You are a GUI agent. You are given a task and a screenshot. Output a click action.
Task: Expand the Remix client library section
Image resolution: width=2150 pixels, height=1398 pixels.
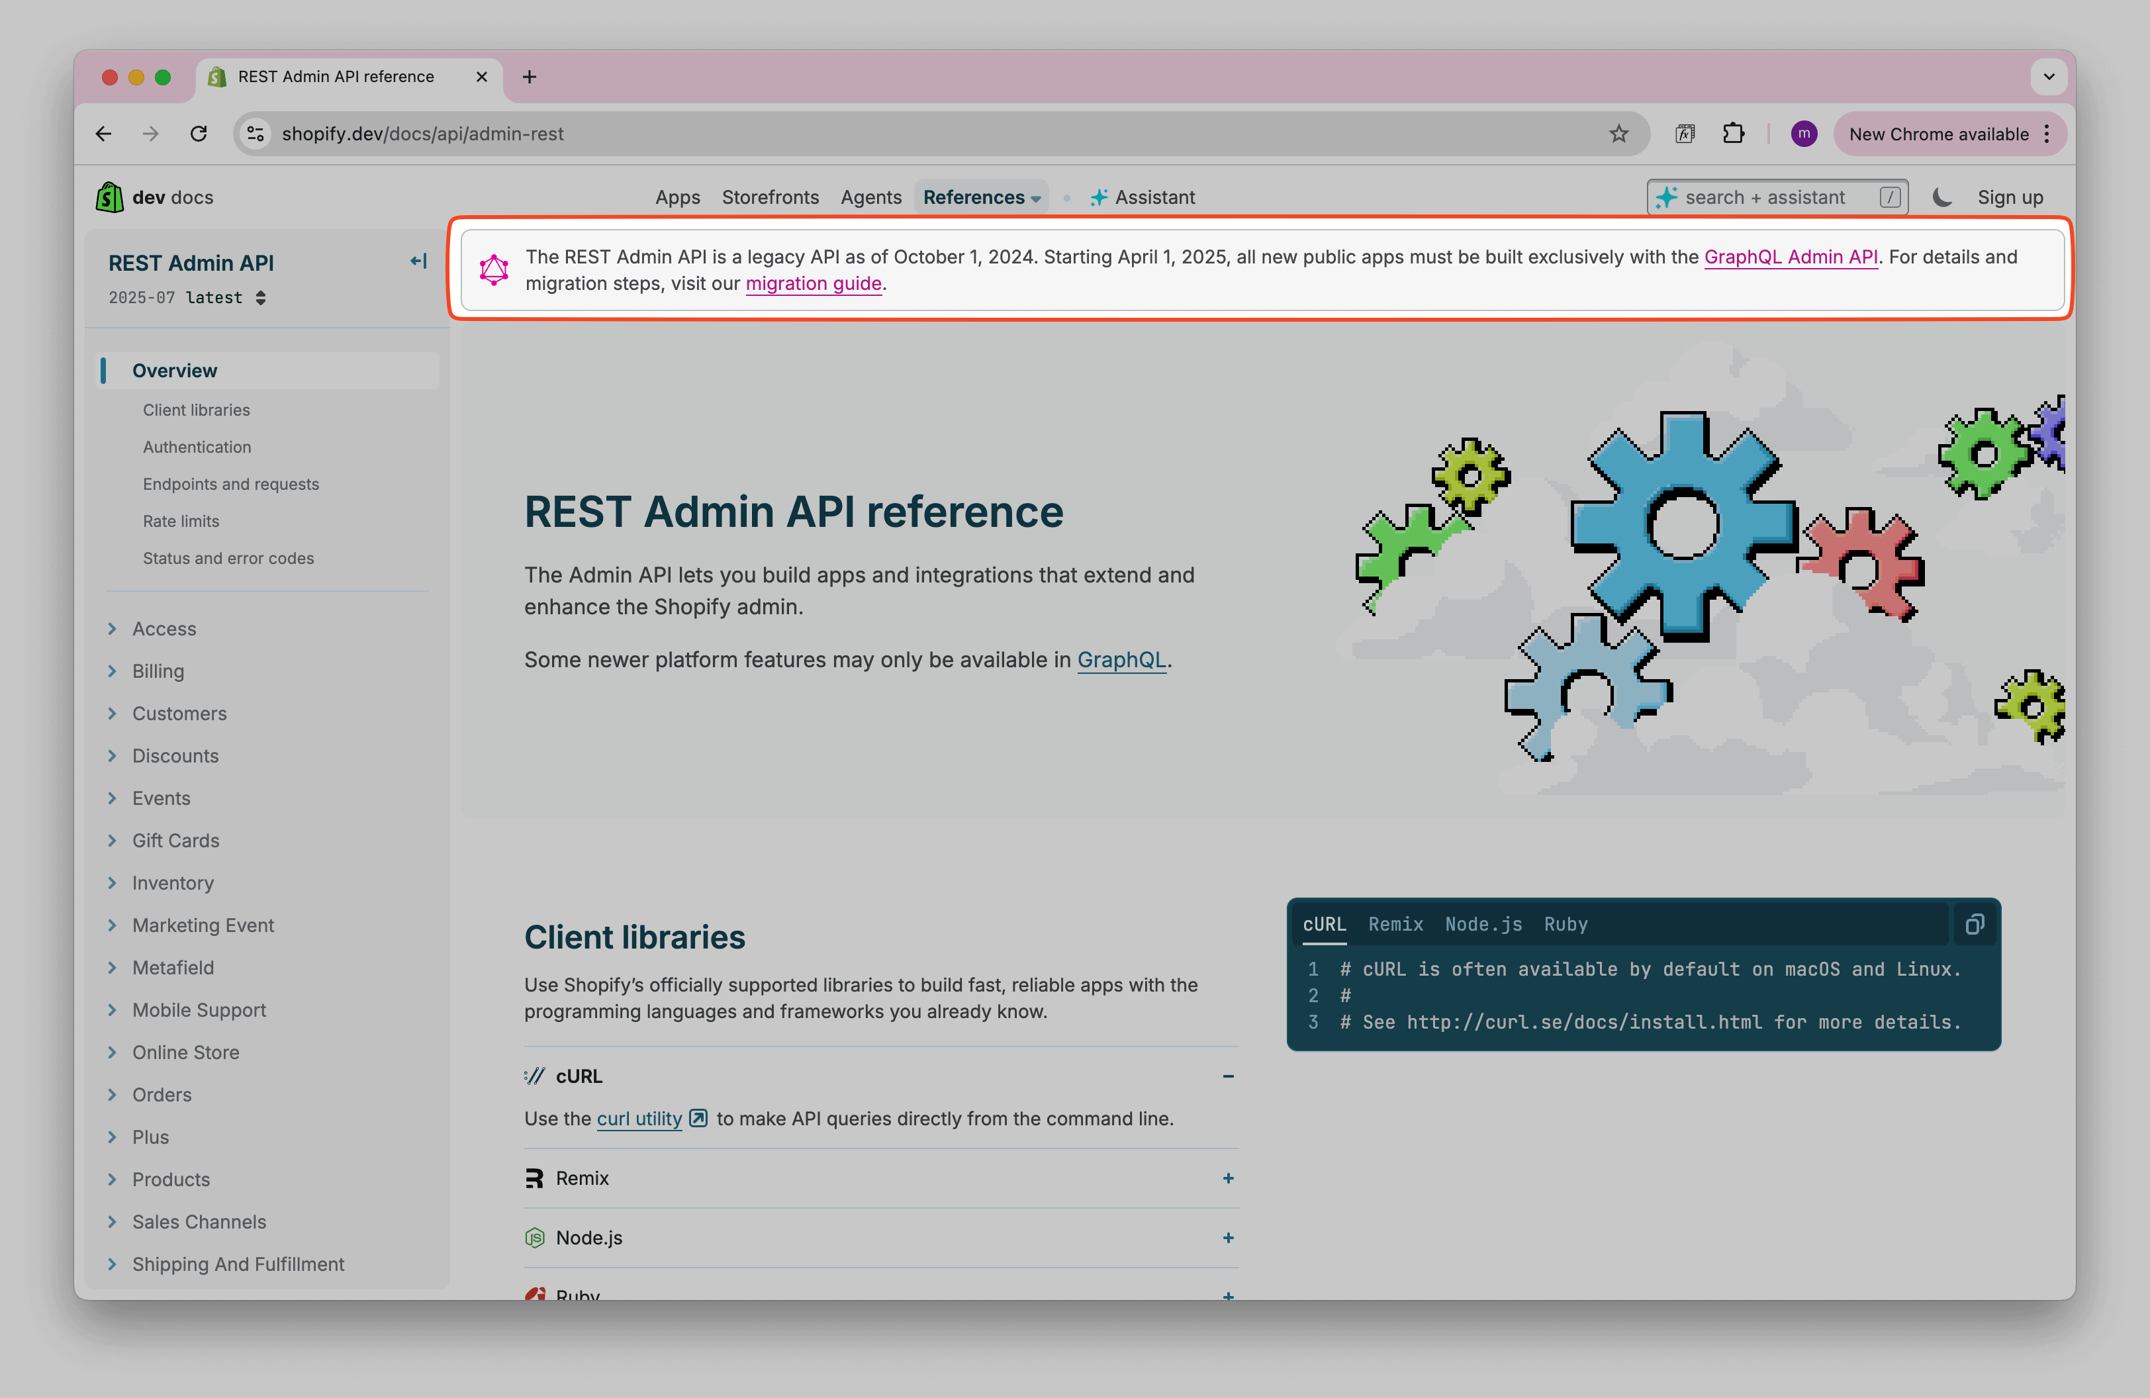(x=1228, y=1178)
